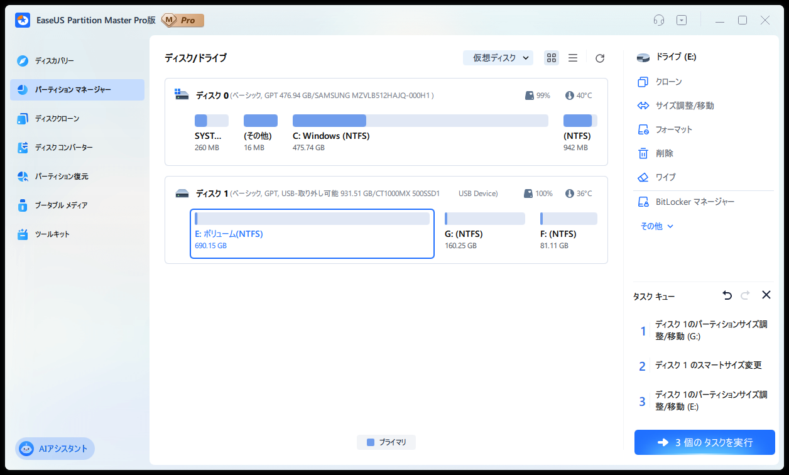Select パーティション マネージャー in the sidebar
Viewport: 789px width, 475px height.
click(77, 90)
